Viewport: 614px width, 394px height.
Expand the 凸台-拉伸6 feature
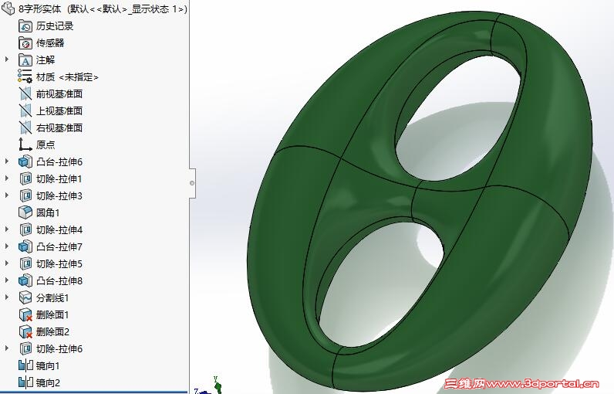tap(7, 161)
